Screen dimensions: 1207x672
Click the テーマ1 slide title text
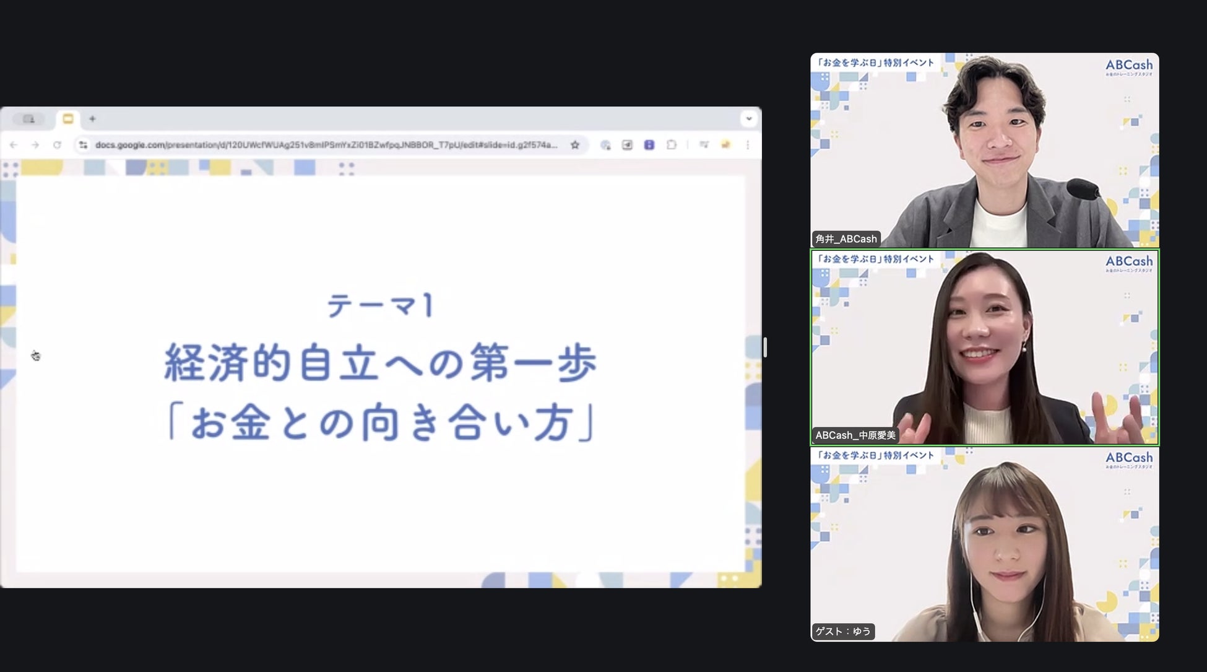pos(379,305)
